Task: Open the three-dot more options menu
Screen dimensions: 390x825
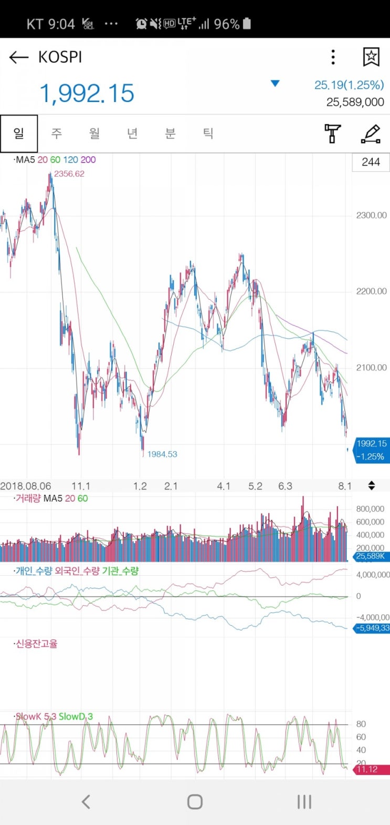Action: pos(333,57)
